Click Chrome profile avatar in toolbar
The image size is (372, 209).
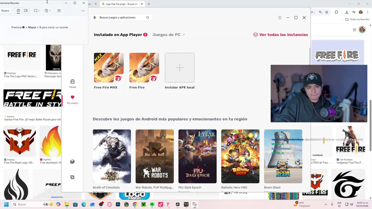[361, 12]
